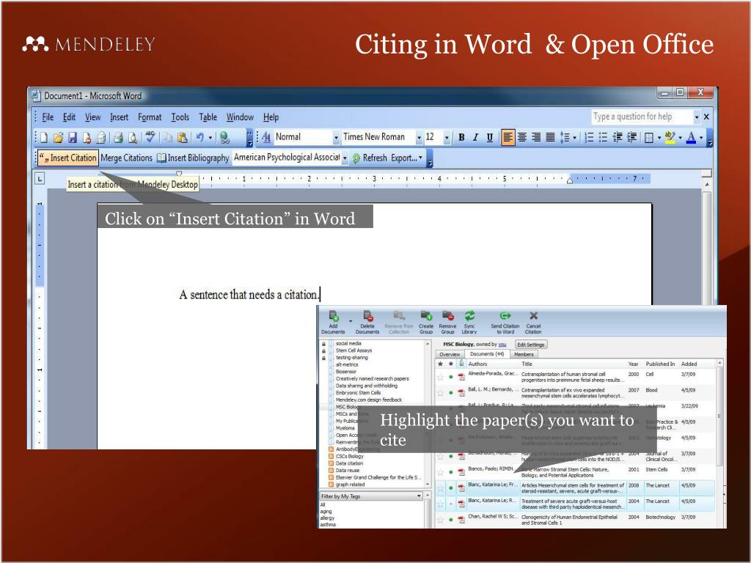751x563 pixels.
Task: Open the Export dropdown in Mendeley toolbar
Action: (x=406, y=158)
